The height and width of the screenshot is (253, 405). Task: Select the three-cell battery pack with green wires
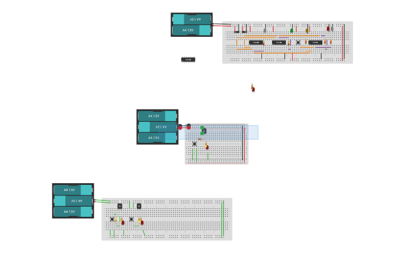click(73, 201)
